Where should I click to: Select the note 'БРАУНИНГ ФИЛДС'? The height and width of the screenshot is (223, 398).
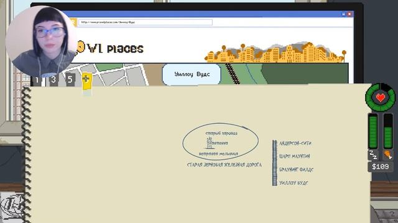click(x=296, y=169)
